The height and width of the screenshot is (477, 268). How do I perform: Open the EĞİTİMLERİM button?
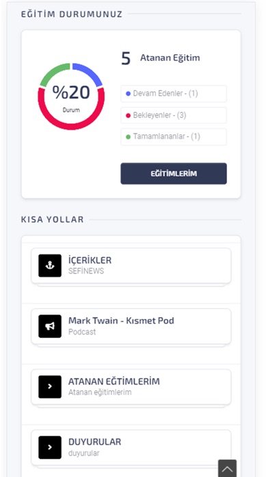click(174, 173)
